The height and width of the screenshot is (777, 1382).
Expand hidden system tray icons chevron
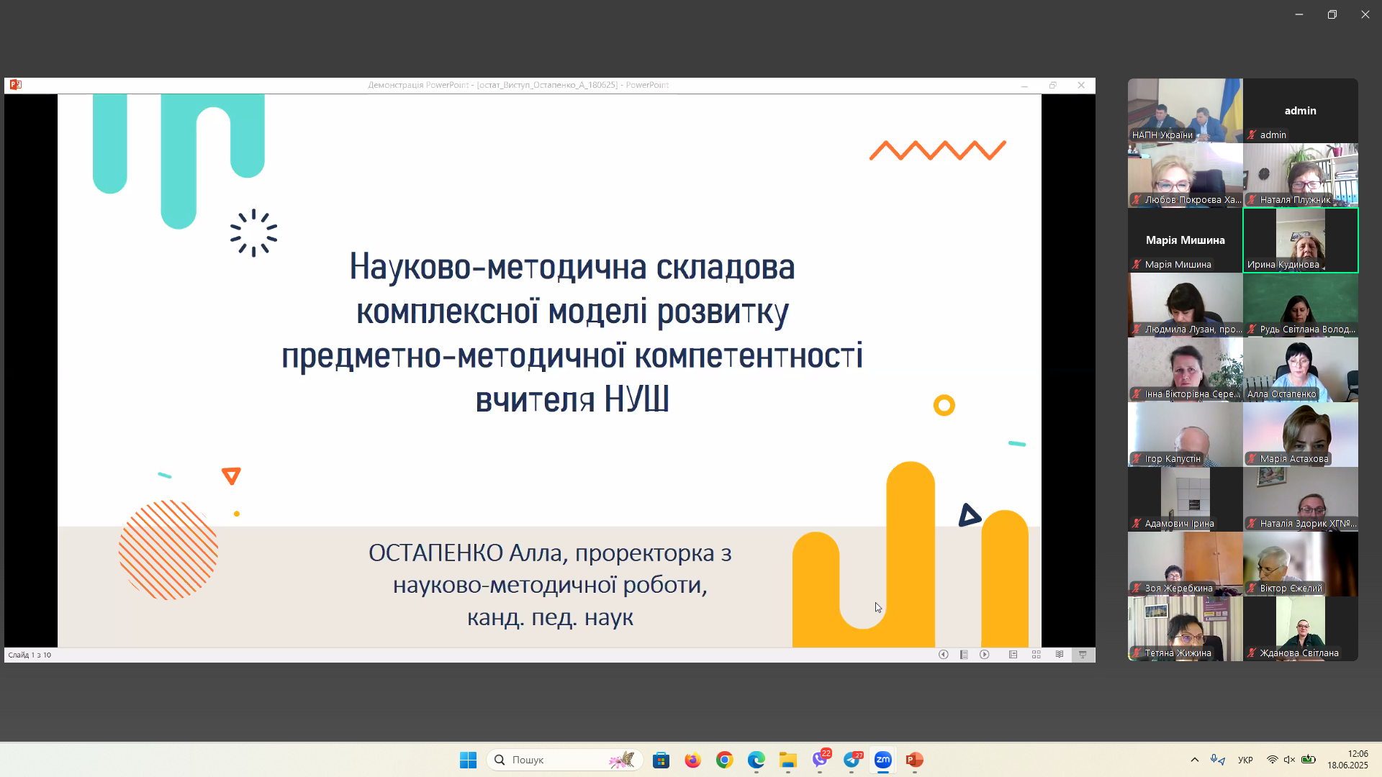(1195, 760)
